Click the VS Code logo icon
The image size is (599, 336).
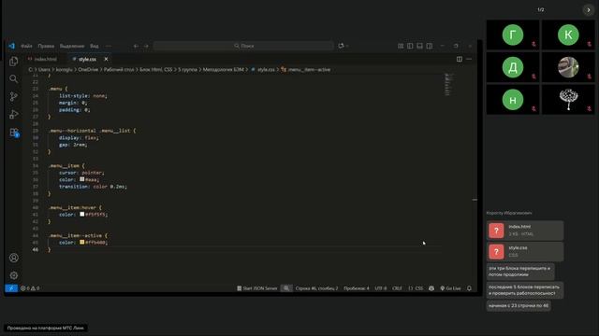(x=12, y=46)
